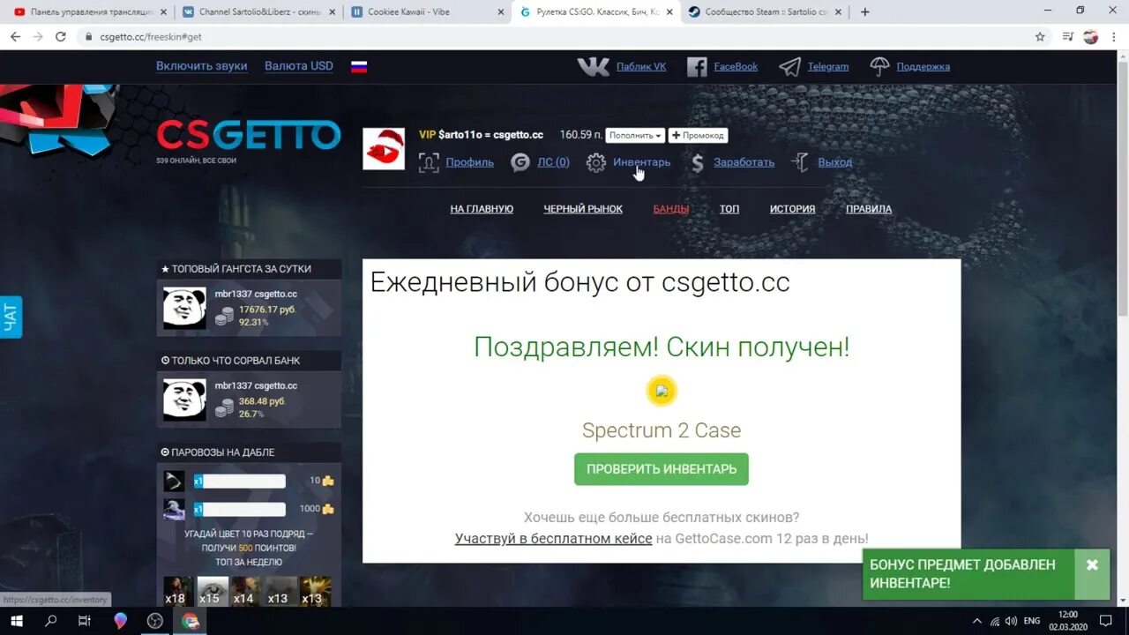Click the Chrome icon on taskbar
1129x635 pixels.
point(190,621)
